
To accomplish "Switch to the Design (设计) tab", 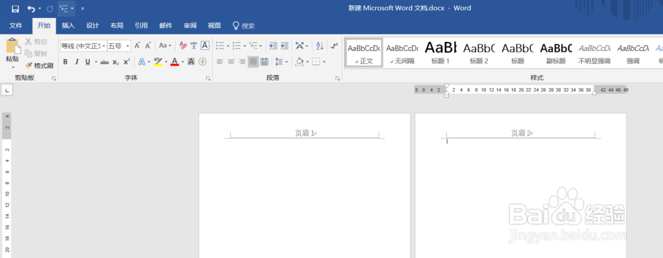I will coord(93,26).
